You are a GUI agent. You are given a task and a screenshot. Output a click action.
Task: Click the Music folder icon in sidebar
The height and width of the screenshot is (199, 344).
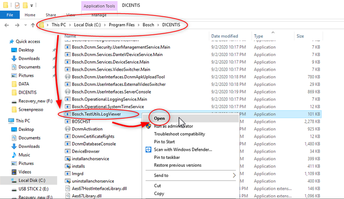[14, 155]
